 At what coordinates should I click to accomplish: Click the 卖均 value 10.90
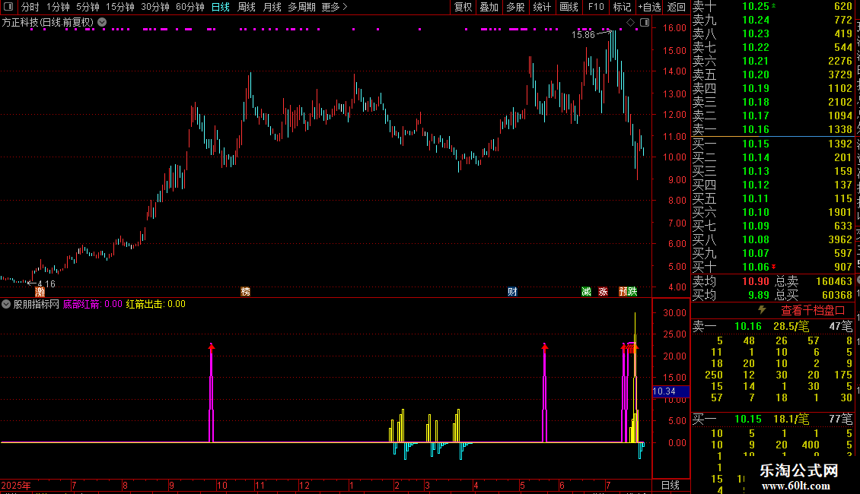(x=755, y=281)
